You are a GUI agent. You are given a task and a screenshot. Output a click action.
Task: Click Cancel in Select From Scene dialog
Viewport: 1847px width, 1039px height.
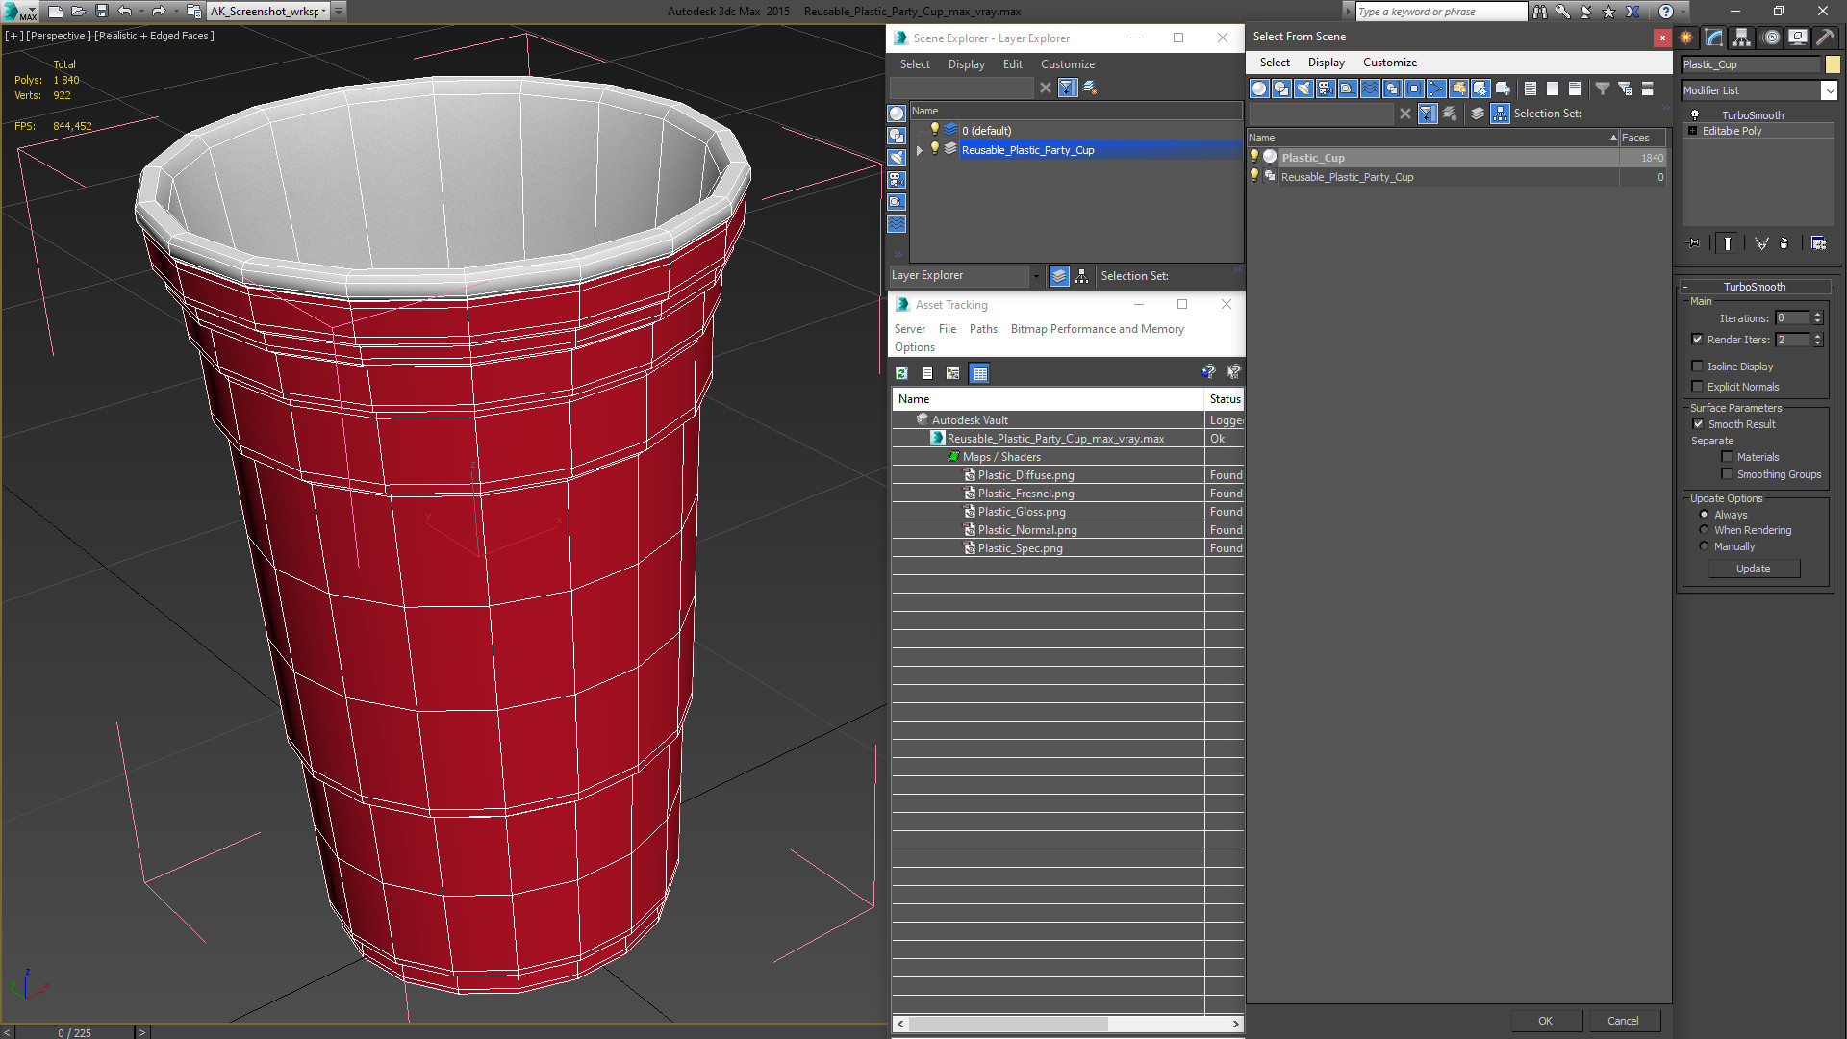(1623, 1021)
